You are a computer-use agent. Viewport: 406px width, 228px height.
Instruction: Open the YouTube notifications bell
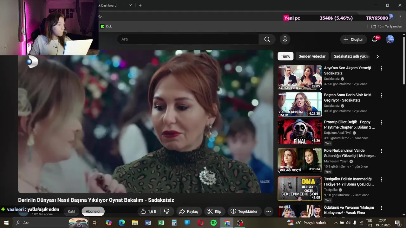375,39
